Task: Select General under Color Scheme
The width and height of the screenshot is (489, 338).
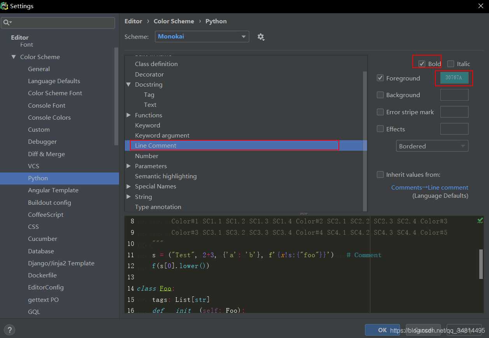Action: click(39, 69)
